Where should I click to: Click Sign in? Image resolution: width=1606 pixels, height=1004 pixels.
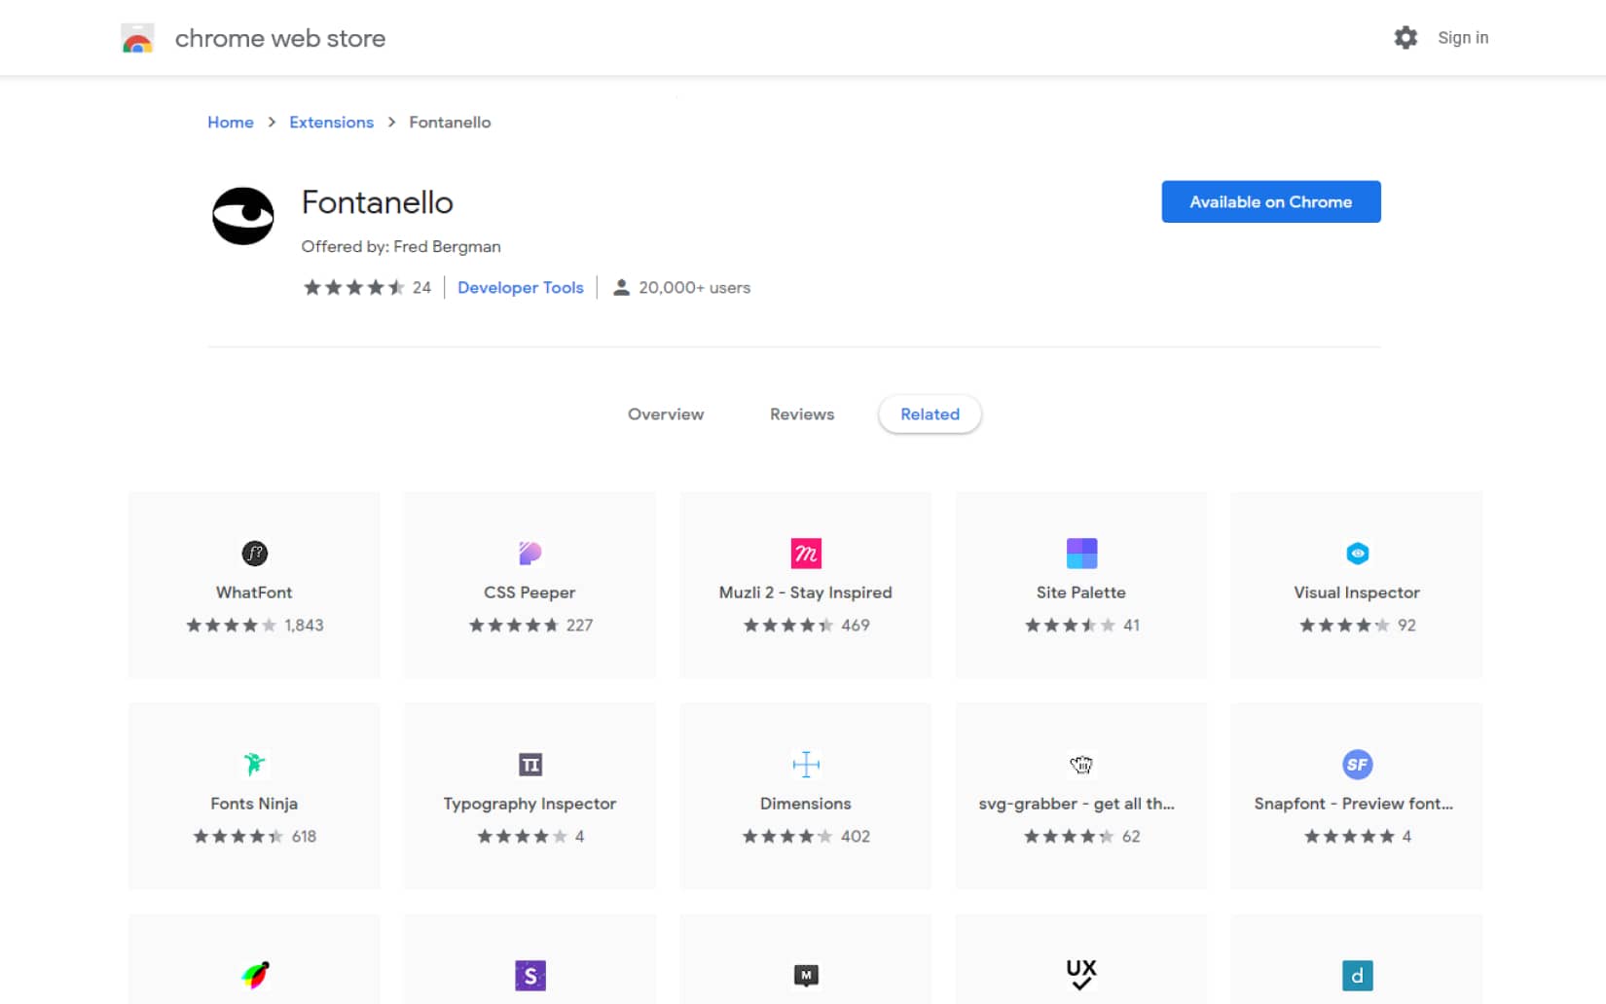click(1462, 37)
